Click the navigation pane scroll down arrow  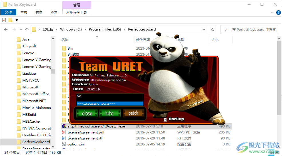[53, 147]
